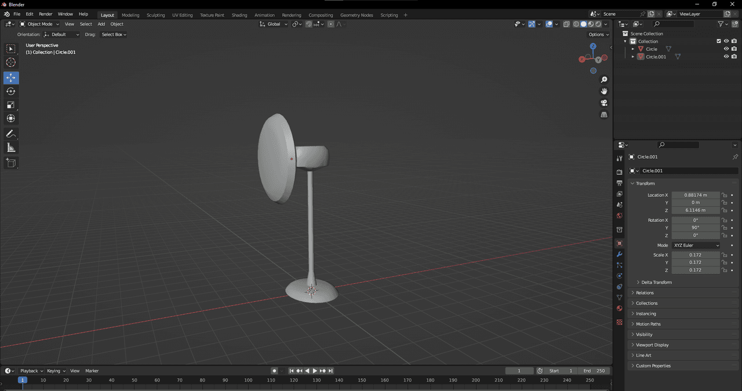This screenshot has width=742, height=391.
Task: Toggle camera view in viewport
Action: click(x=603, y=103)
